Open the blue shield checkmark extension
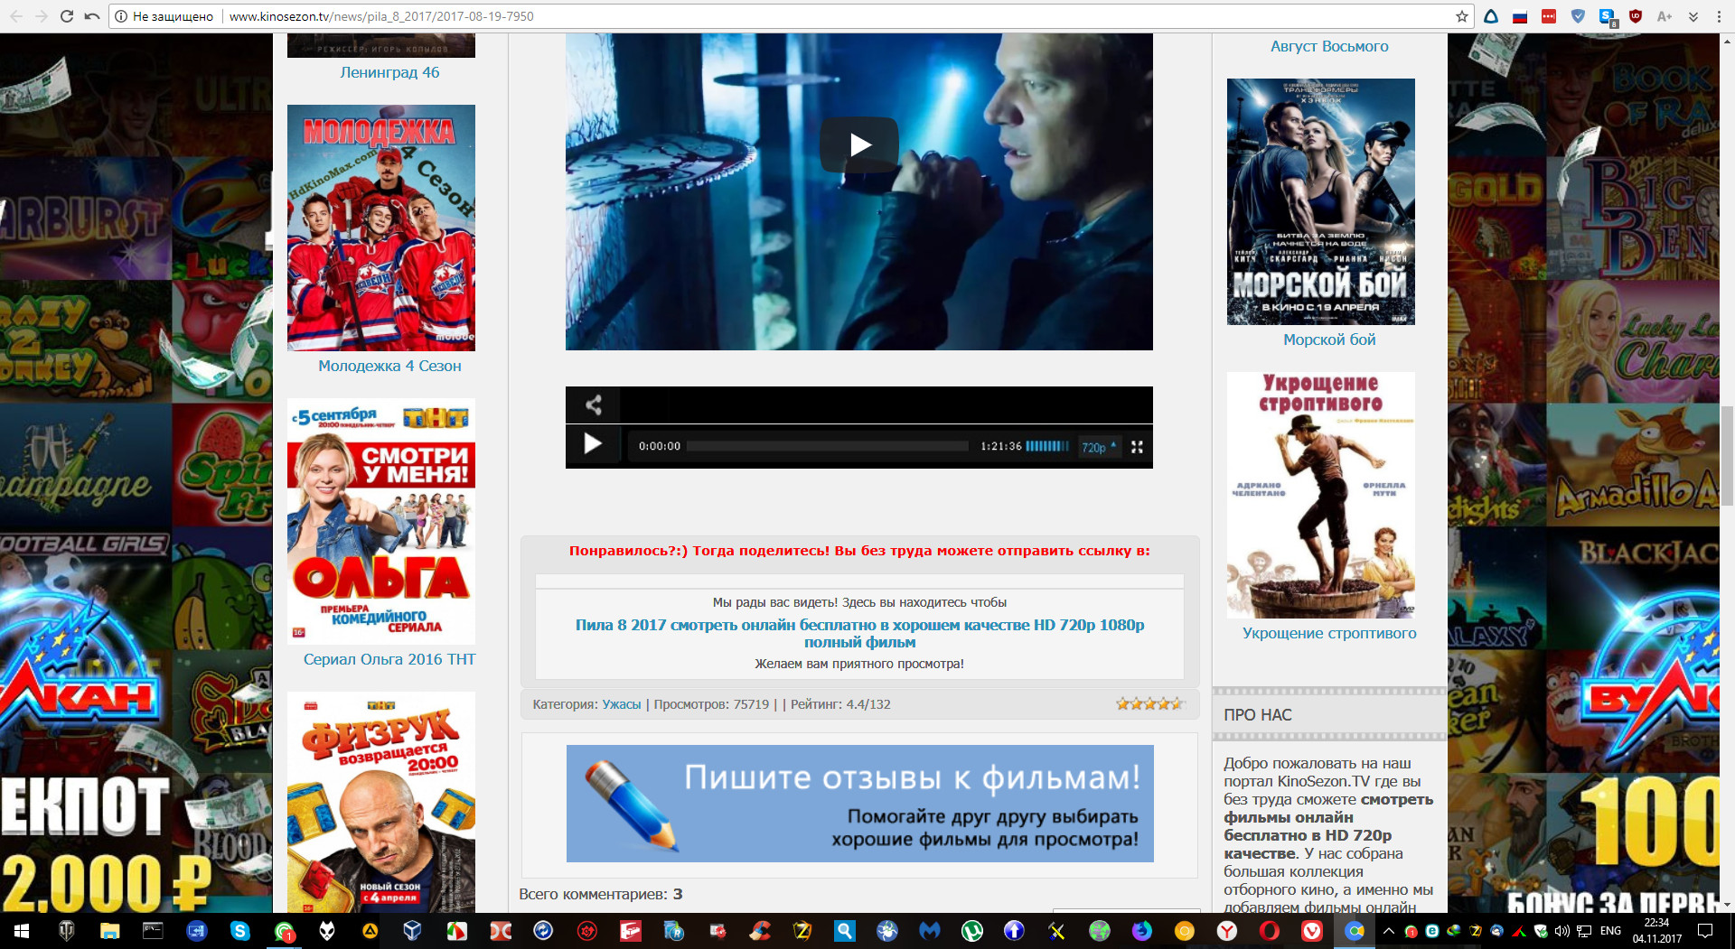The width and height of the screenshot is (1735, 949). point(1578,16)
